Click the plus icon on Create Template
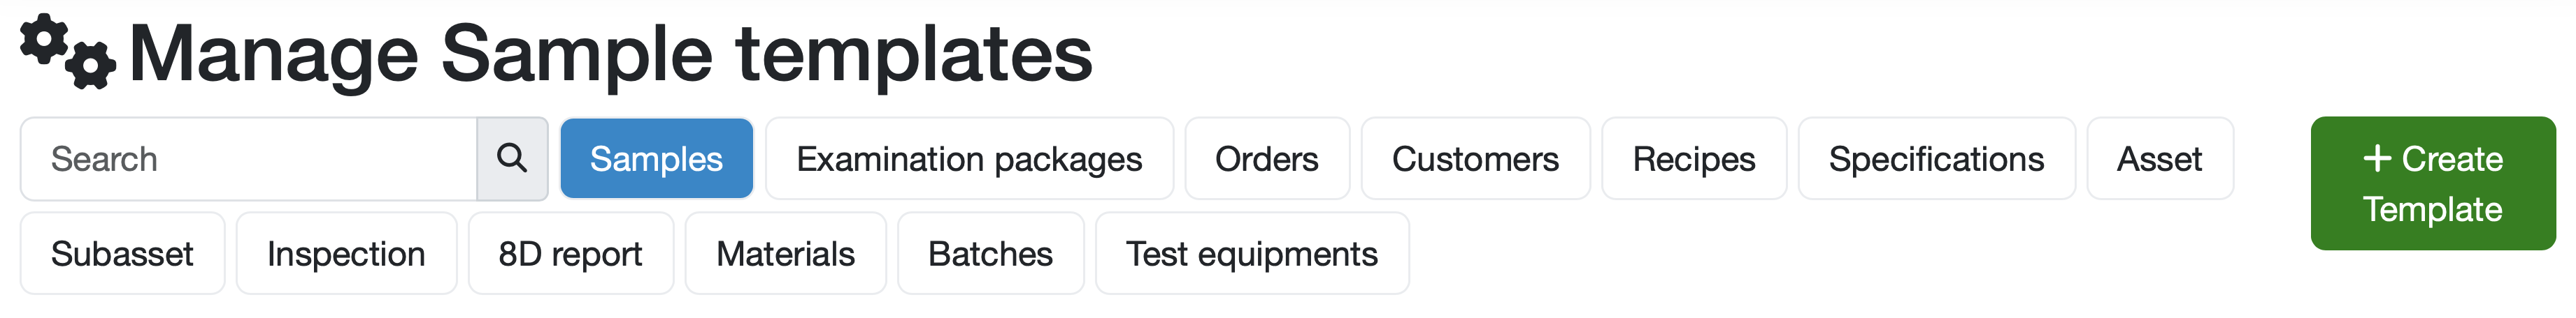2576x318 pixels. coord(2377,158)
